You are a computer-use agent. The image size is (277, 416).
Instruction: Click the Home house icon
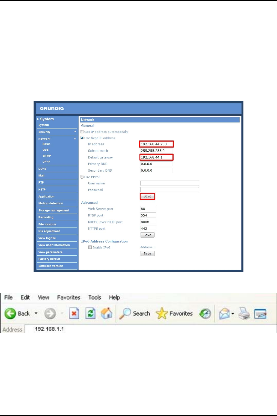(x=106, y=314)
